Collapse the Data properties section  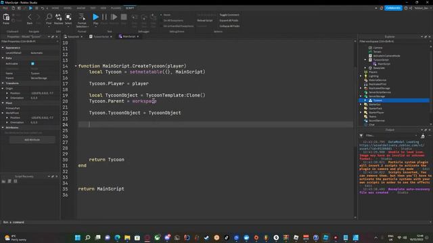(x=3, y=58)
